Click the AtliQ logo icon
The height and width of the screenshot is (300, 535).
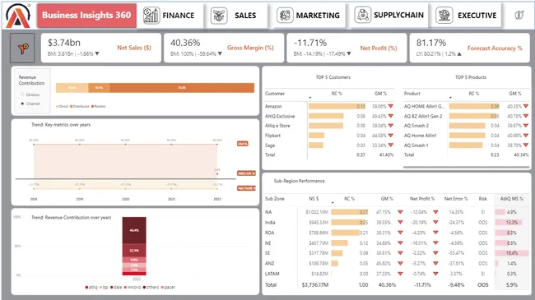[18, 16]
